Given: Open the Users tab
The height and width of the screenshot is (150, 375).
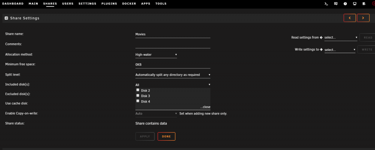Looking at the screenshot, I should 67,4.
